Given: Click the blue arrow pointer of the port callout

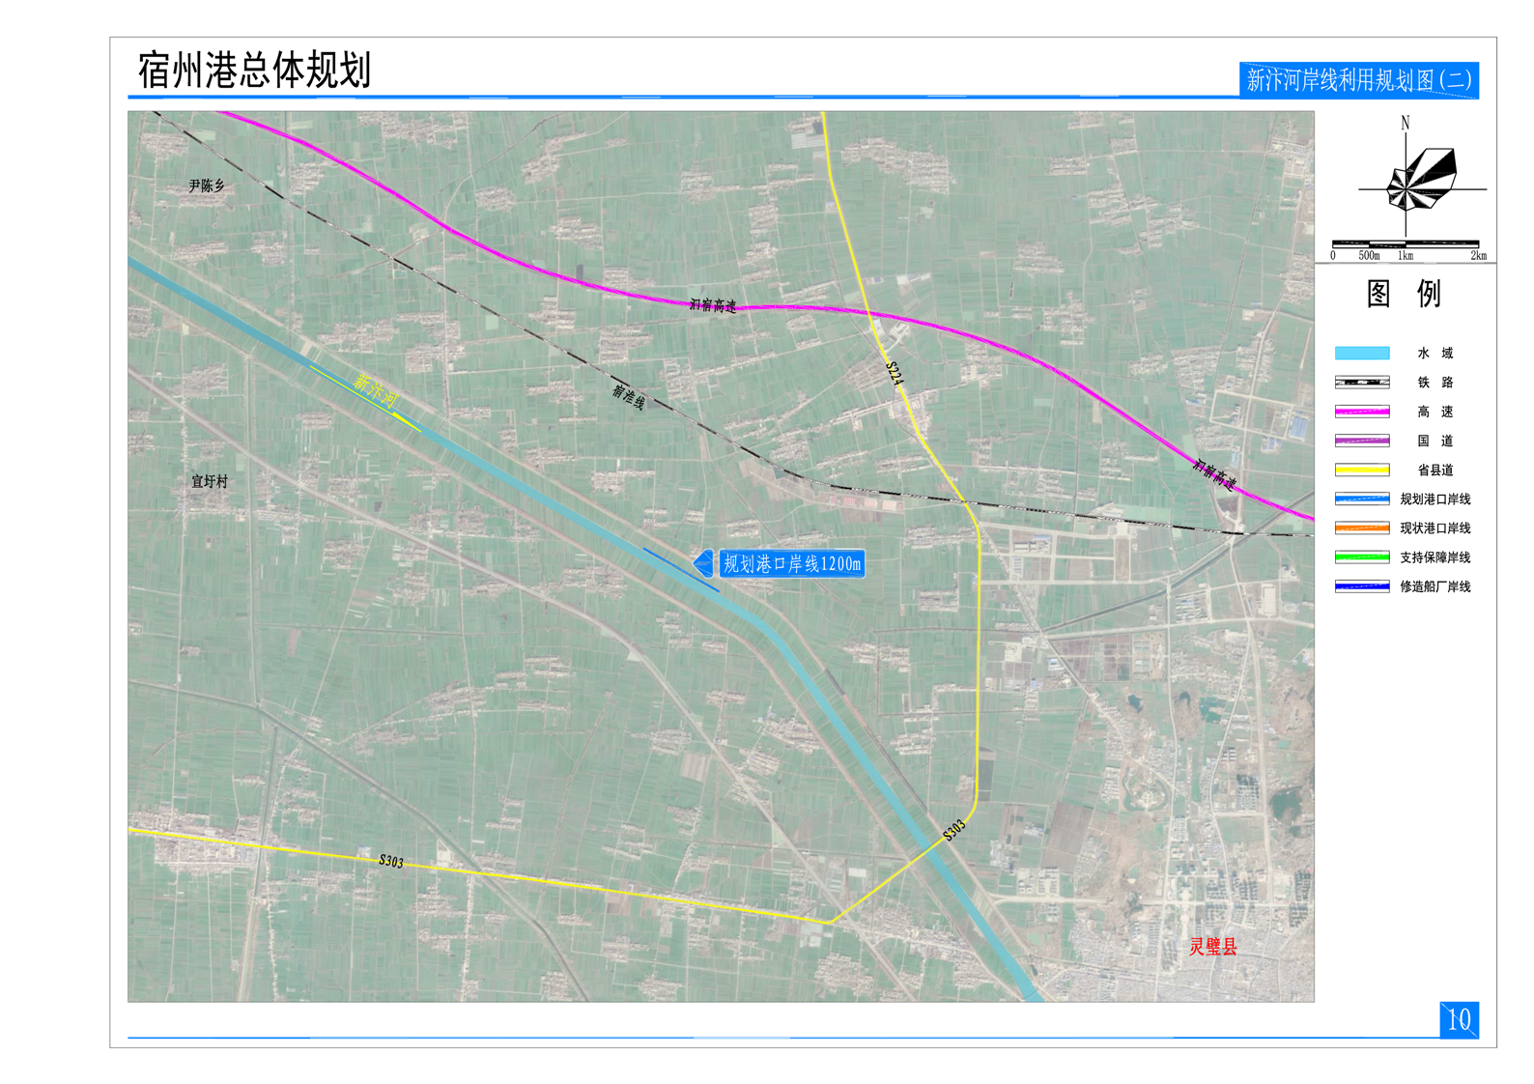Looking at the screenshot, I should [703, 563].
